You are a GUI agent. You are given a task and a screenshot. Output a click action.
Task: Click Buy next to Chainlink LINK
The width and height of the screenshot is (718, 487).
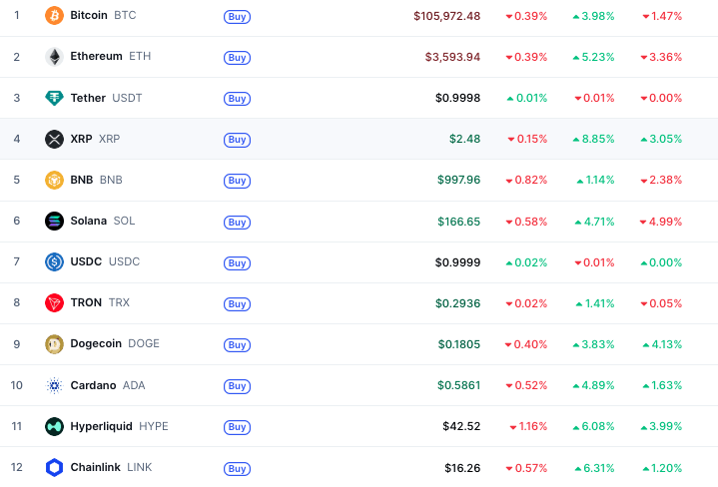click(x=237, y=468)
